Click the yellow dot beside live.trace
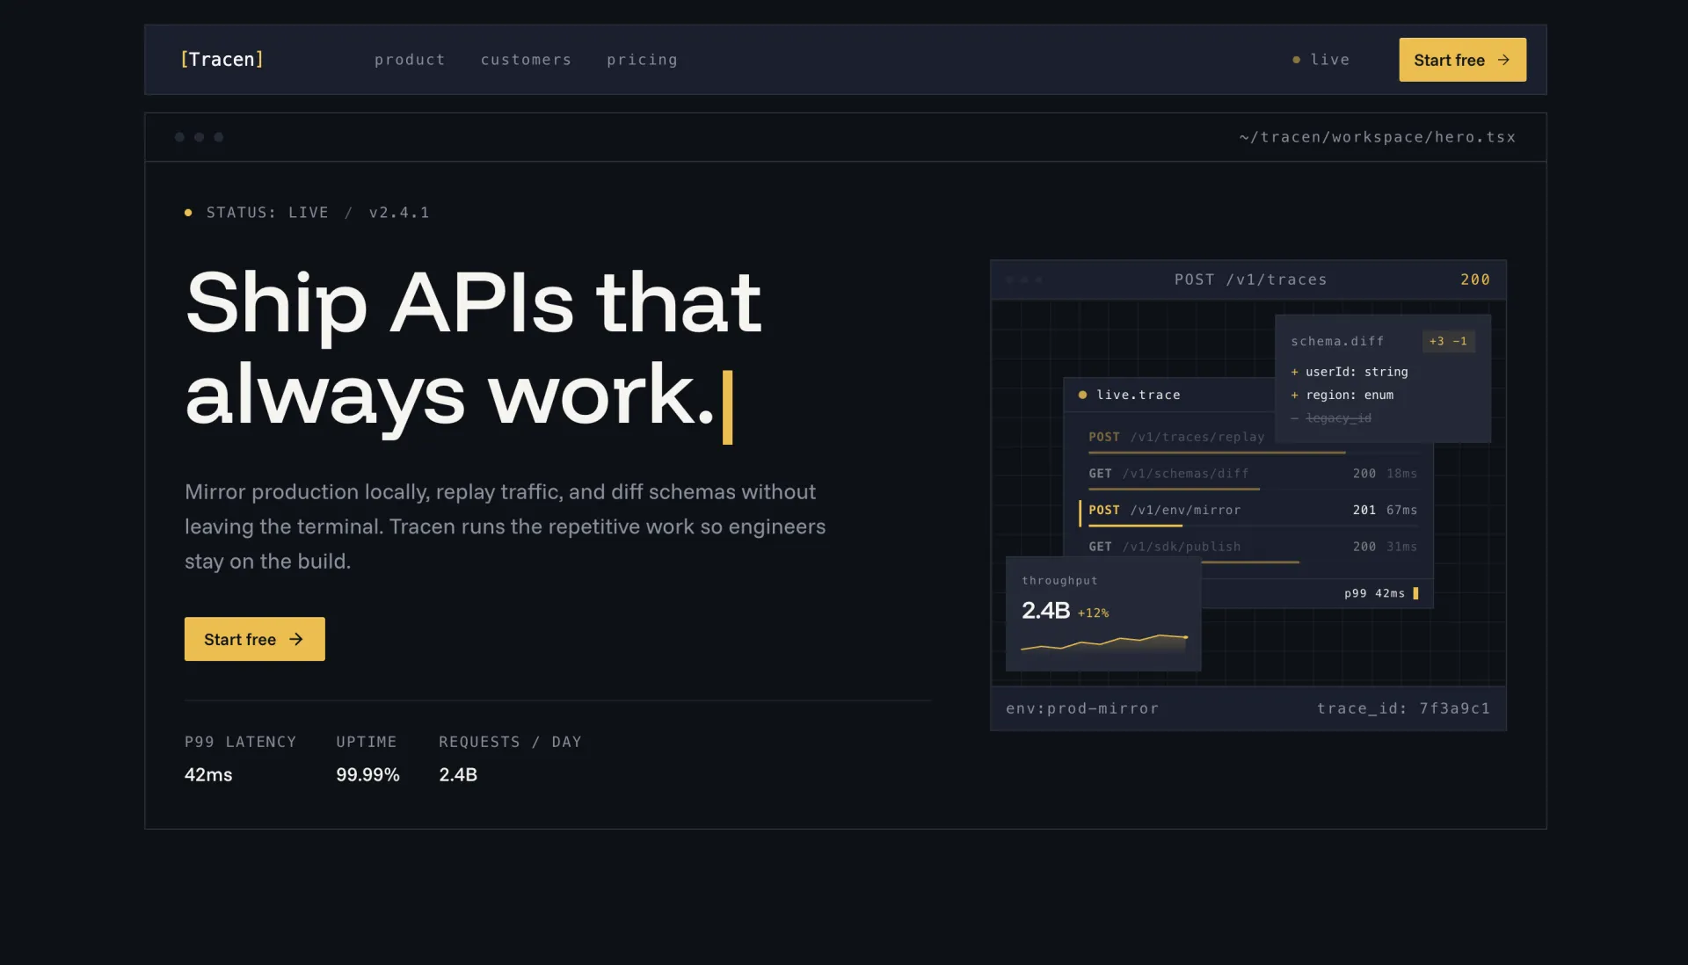This screenshot has width=1688, height=965. point(1082,395)
